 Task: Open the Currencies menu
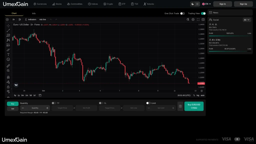point(40,4)
